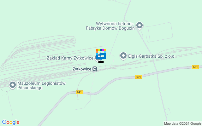The height and width of the screenshot is (126, 202).
Task: Click the 691 shield nearest Mauzoleum label
Action: pyautogui.click(x=79, y=92)
